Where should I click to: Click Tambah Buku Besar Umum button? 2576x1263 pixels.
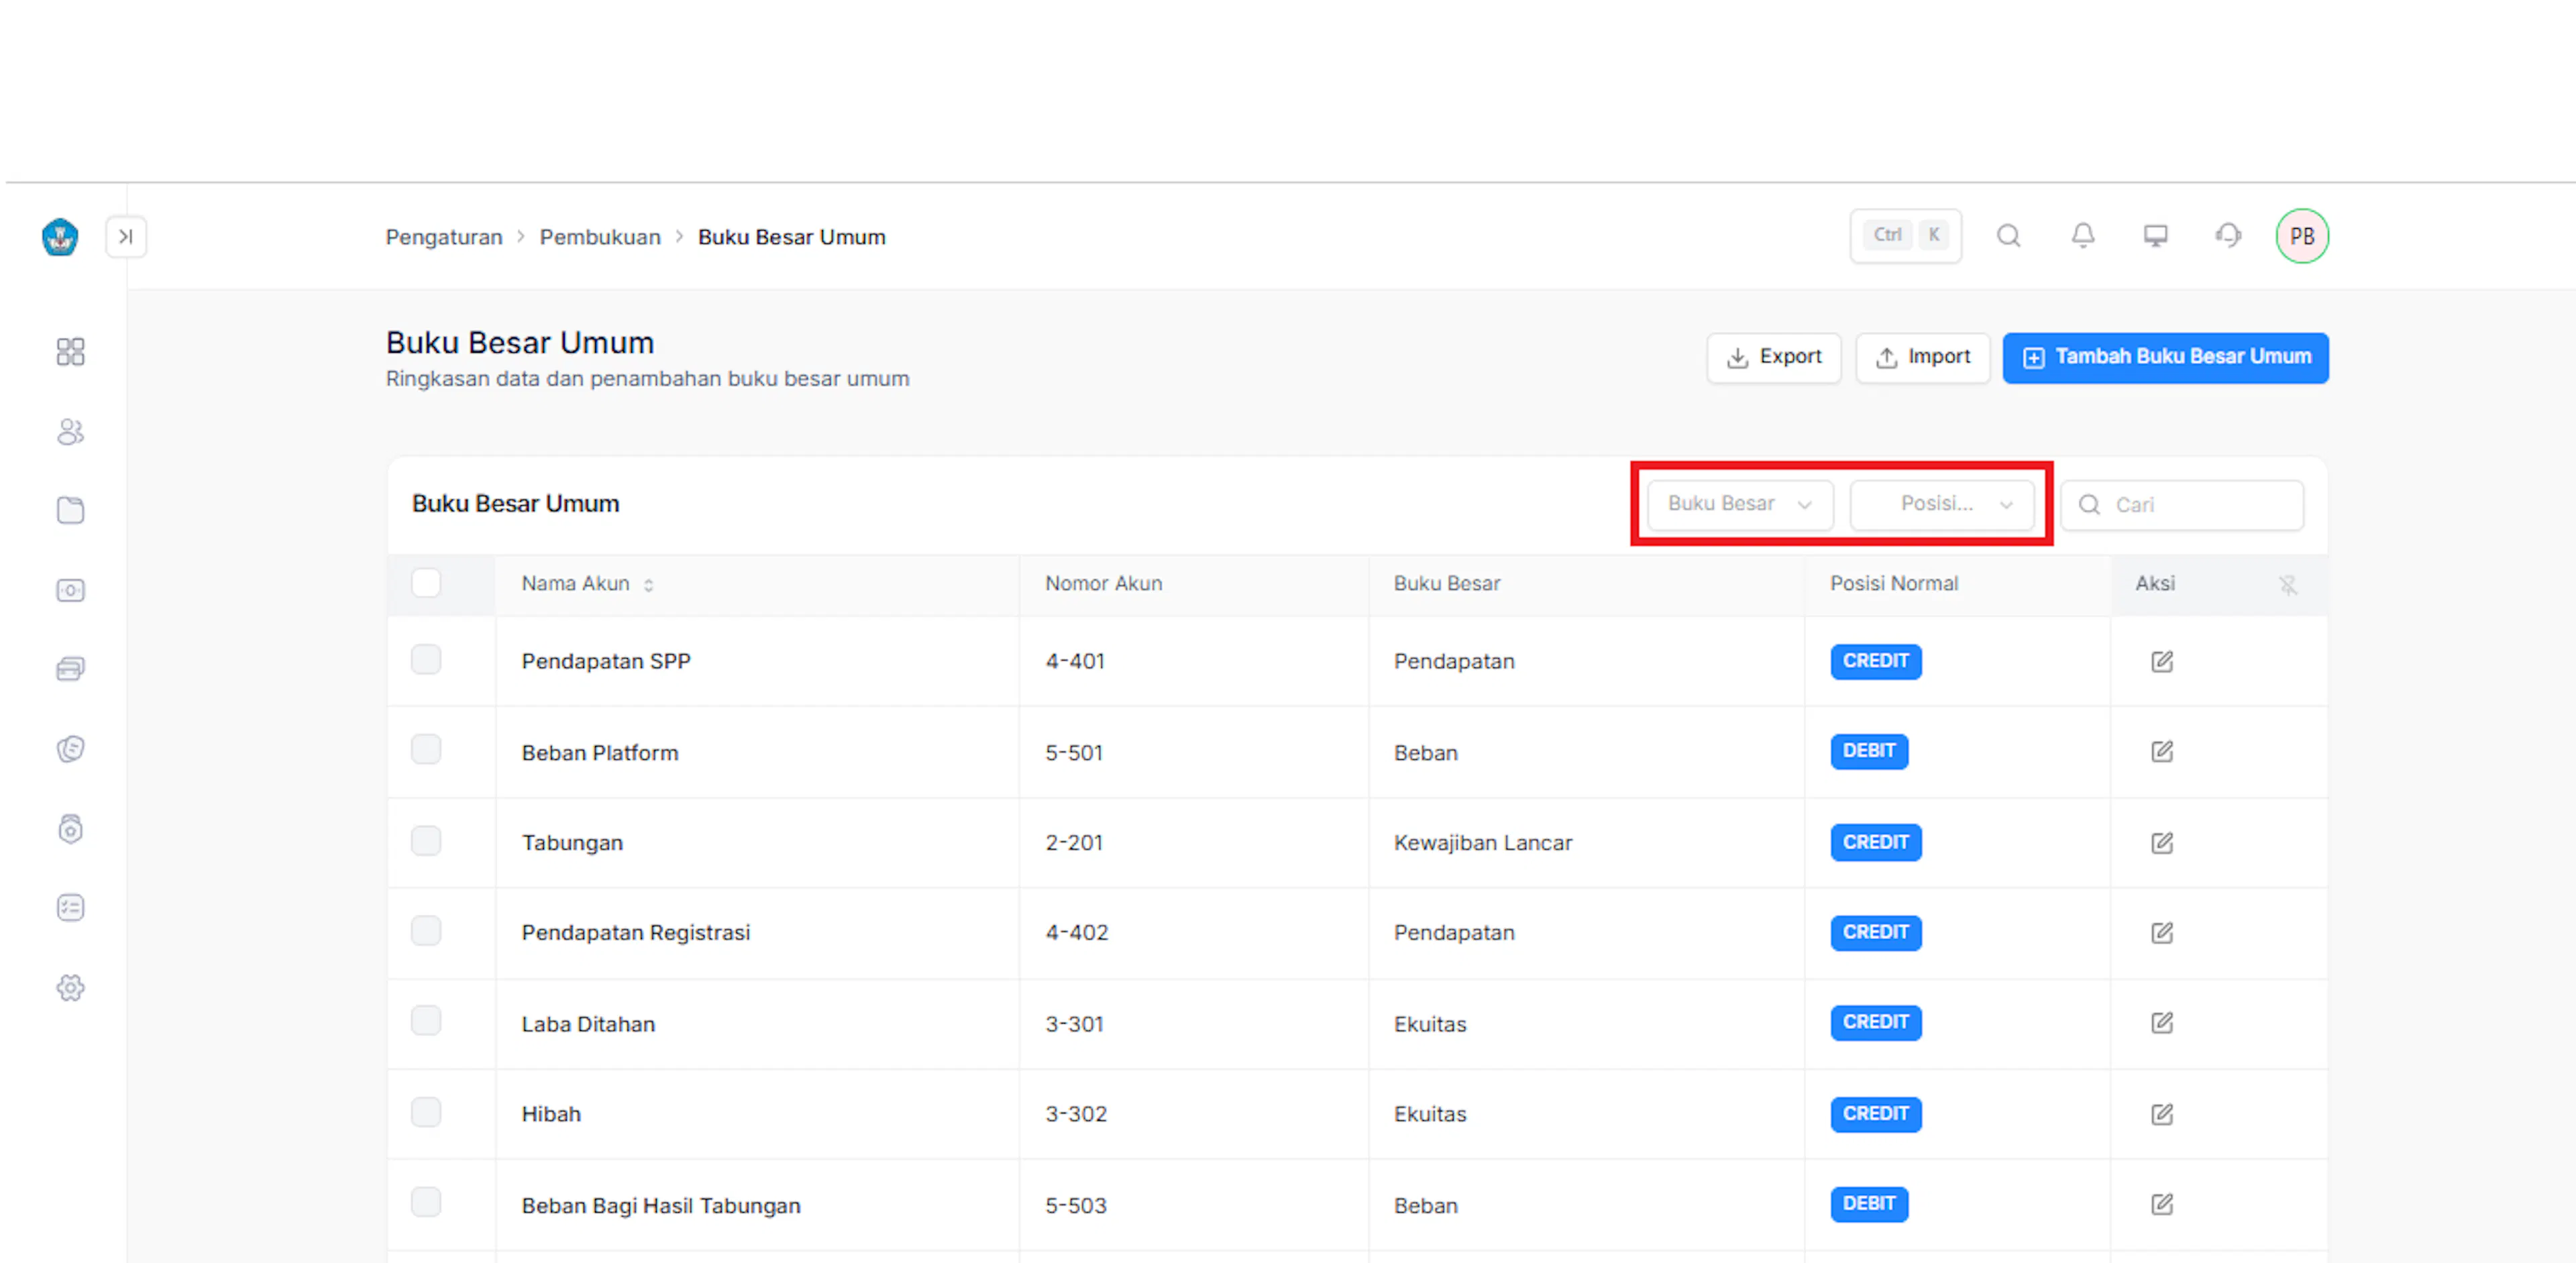coord(2166,357)
